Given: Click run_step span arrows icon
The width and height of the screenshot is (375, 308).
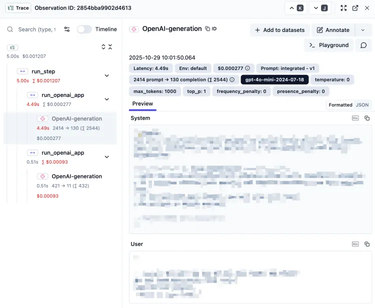Looking at the screenshot, I should [22, 71].
